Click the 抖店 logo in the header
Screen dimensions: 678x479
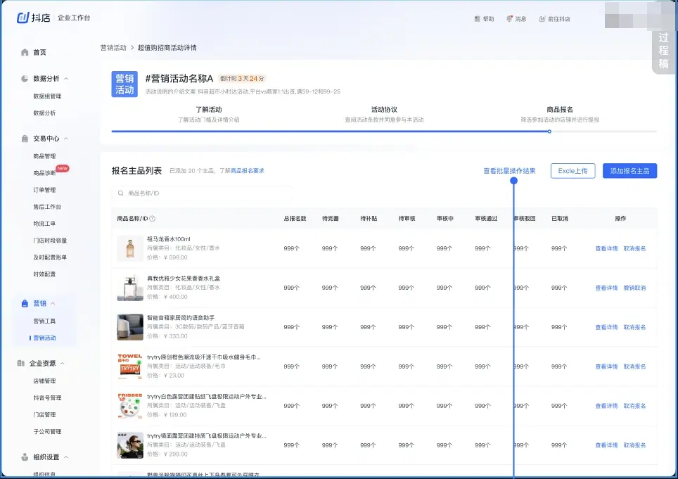(33, 18)
